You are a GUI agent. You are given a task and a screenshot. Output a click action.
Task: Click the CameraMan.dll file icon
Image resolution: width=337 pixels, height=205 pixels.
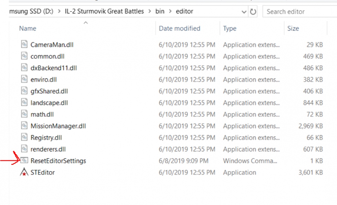[x=24, y=45]
